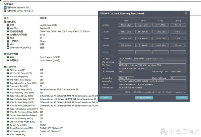Select the DIMM2: 67T, DIMM4: 67T value

coord(51,128)
